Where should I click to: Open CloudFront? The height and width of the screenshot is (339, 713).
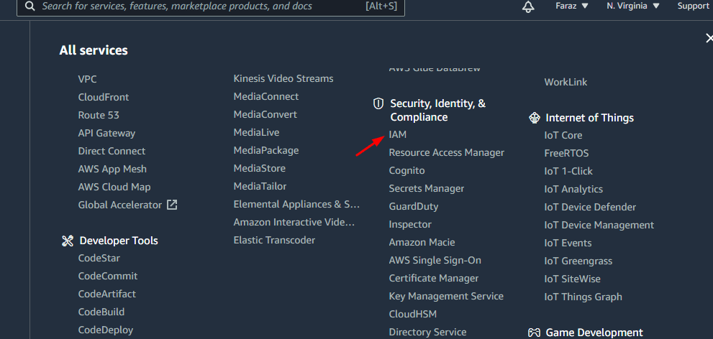[103, 97]
